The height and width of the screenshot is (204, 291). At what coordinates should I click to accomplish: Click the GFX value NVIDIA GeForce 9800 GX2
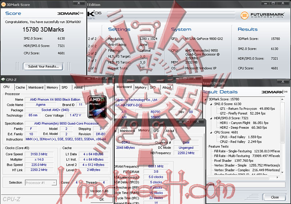click(204, 39)
